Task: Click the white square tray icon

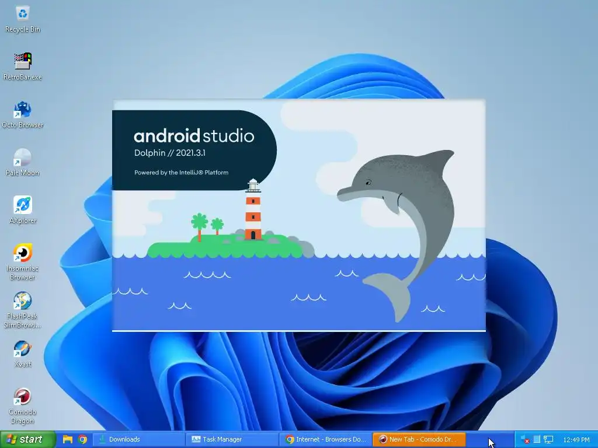Action: click(537, 440)
